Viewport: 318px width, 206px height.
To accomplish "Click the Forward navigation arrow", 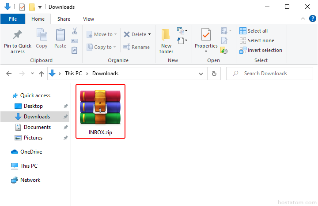I will pos(22,74).
